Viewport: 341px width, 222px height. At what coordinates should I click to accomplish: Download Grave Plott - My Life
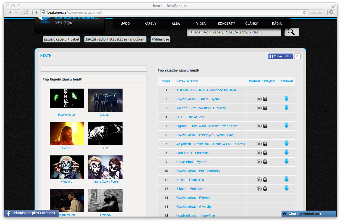point(286,161)
